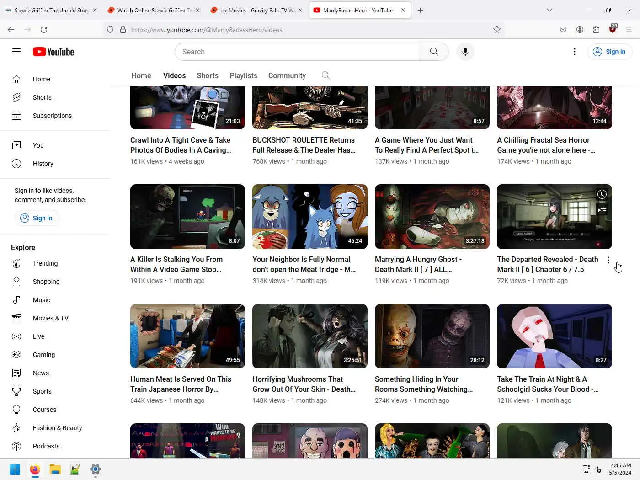Open Settings gear in taskbar
Viewport: 640px width, 480px height.
95,469
